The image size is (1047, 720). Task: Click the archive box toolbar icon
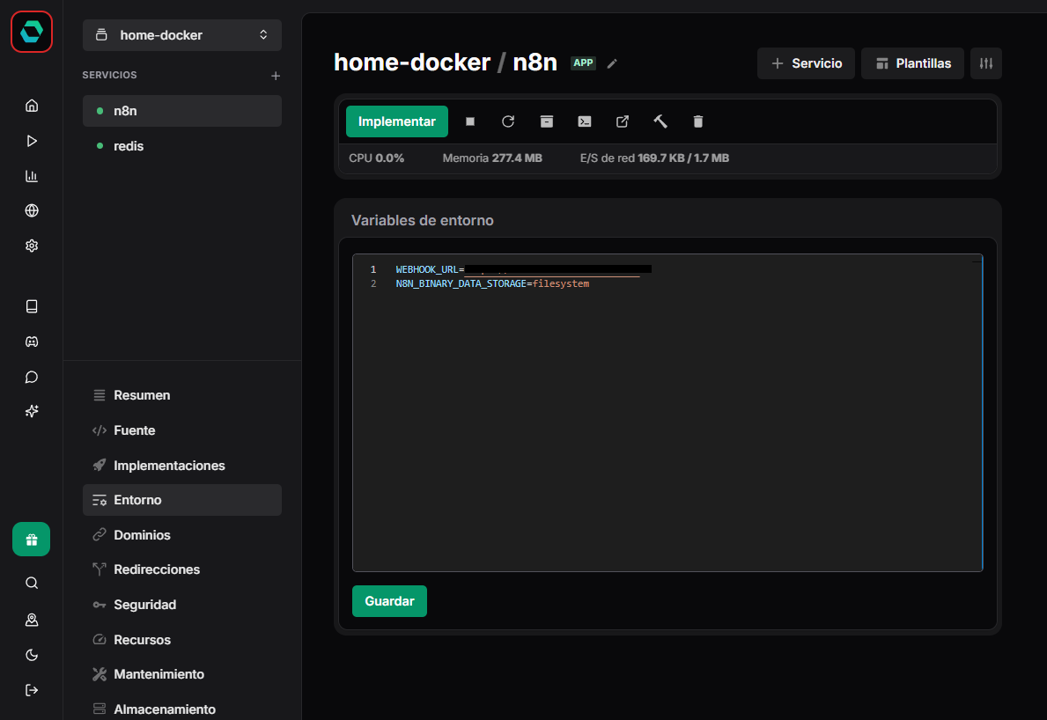point(546,121)
